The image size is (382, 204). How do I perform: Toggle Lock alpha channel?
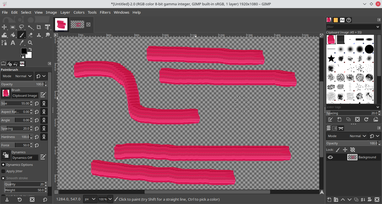[x=353, y=150]
